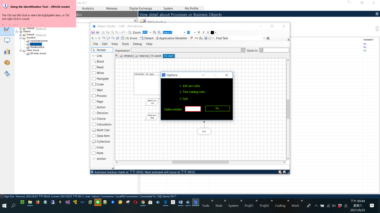Open the Find Text dropdown
Screen dimensions: 380x213
tap(264, 38)
